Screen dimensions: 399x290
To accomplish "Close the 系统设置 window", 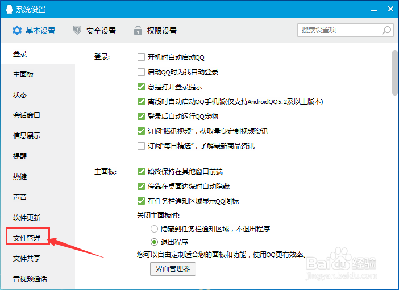I will pyautogui.click(x=390, y=9).
